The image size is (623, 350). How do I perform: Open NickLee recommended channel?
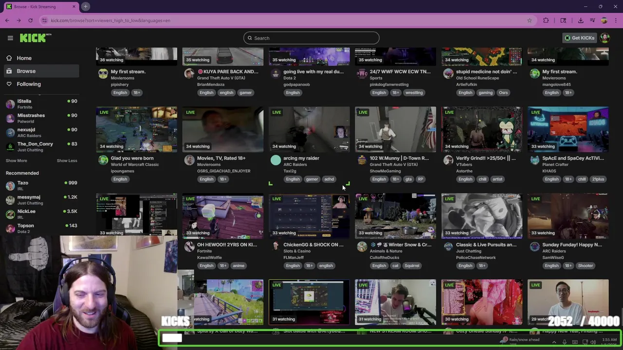[x=41, y=214]
